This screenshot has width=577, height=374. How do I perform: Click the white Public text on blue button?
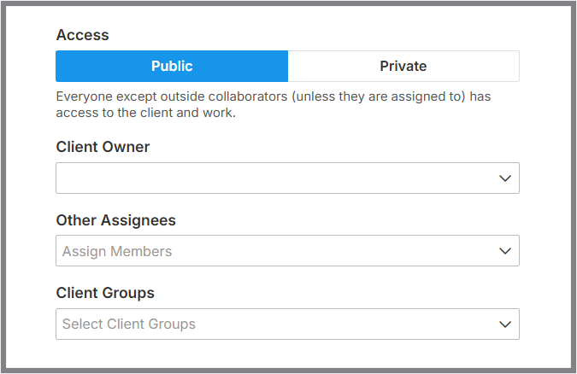pos(172,67)
